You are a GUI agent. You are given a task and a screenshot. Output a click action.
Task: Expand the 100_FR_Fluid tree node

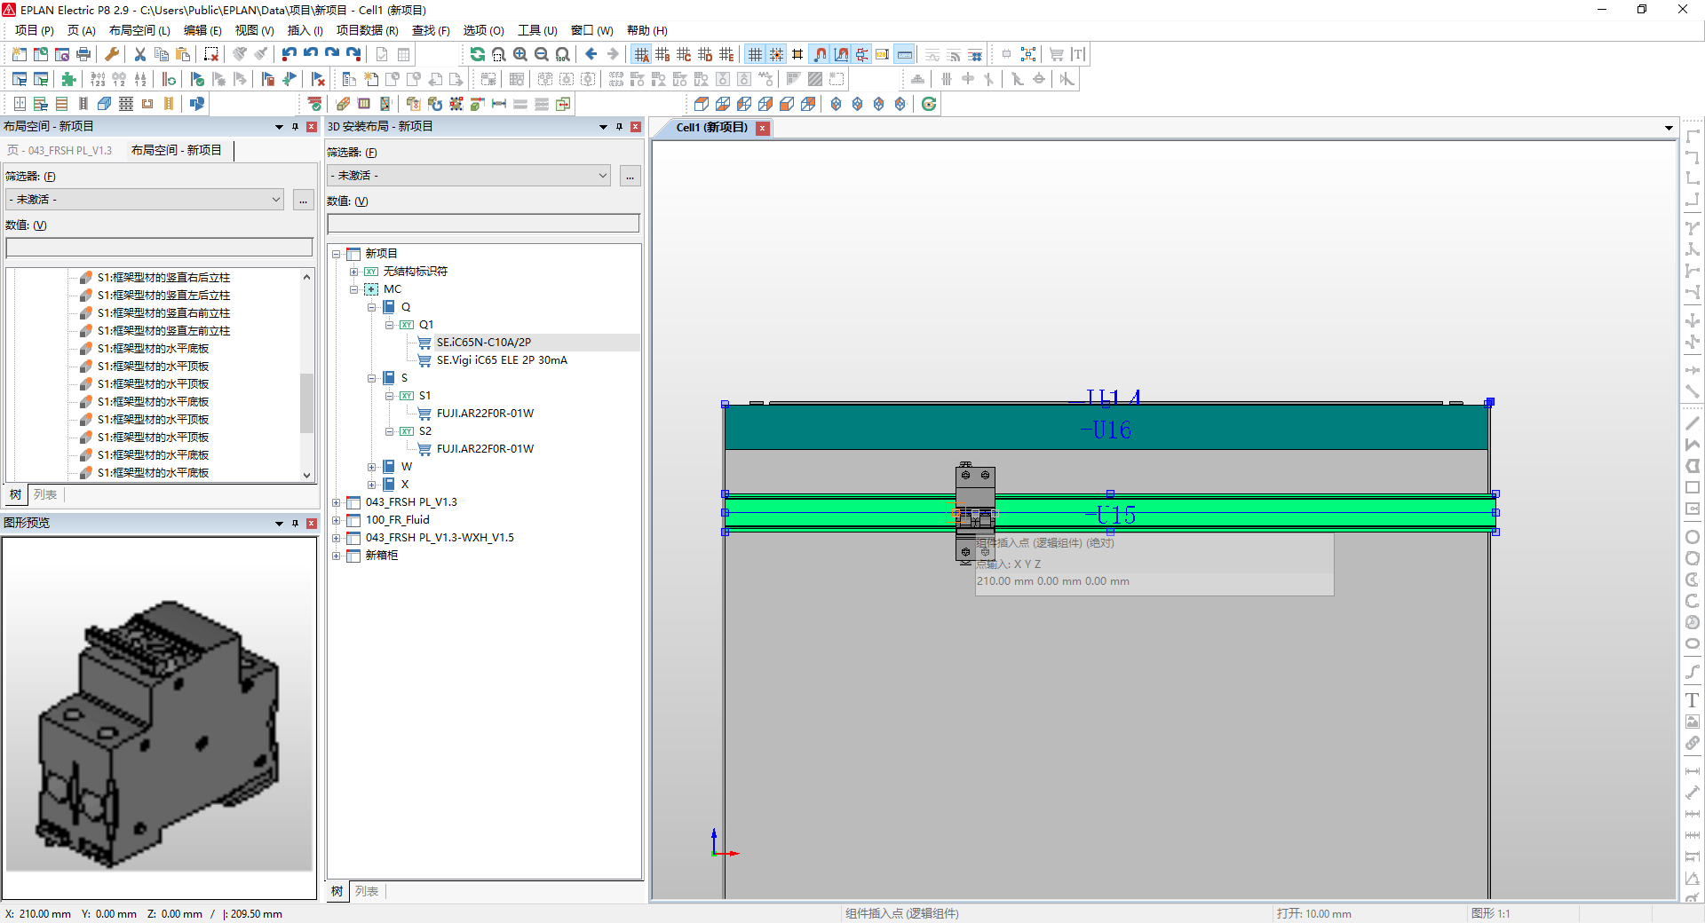coord(336,520)
